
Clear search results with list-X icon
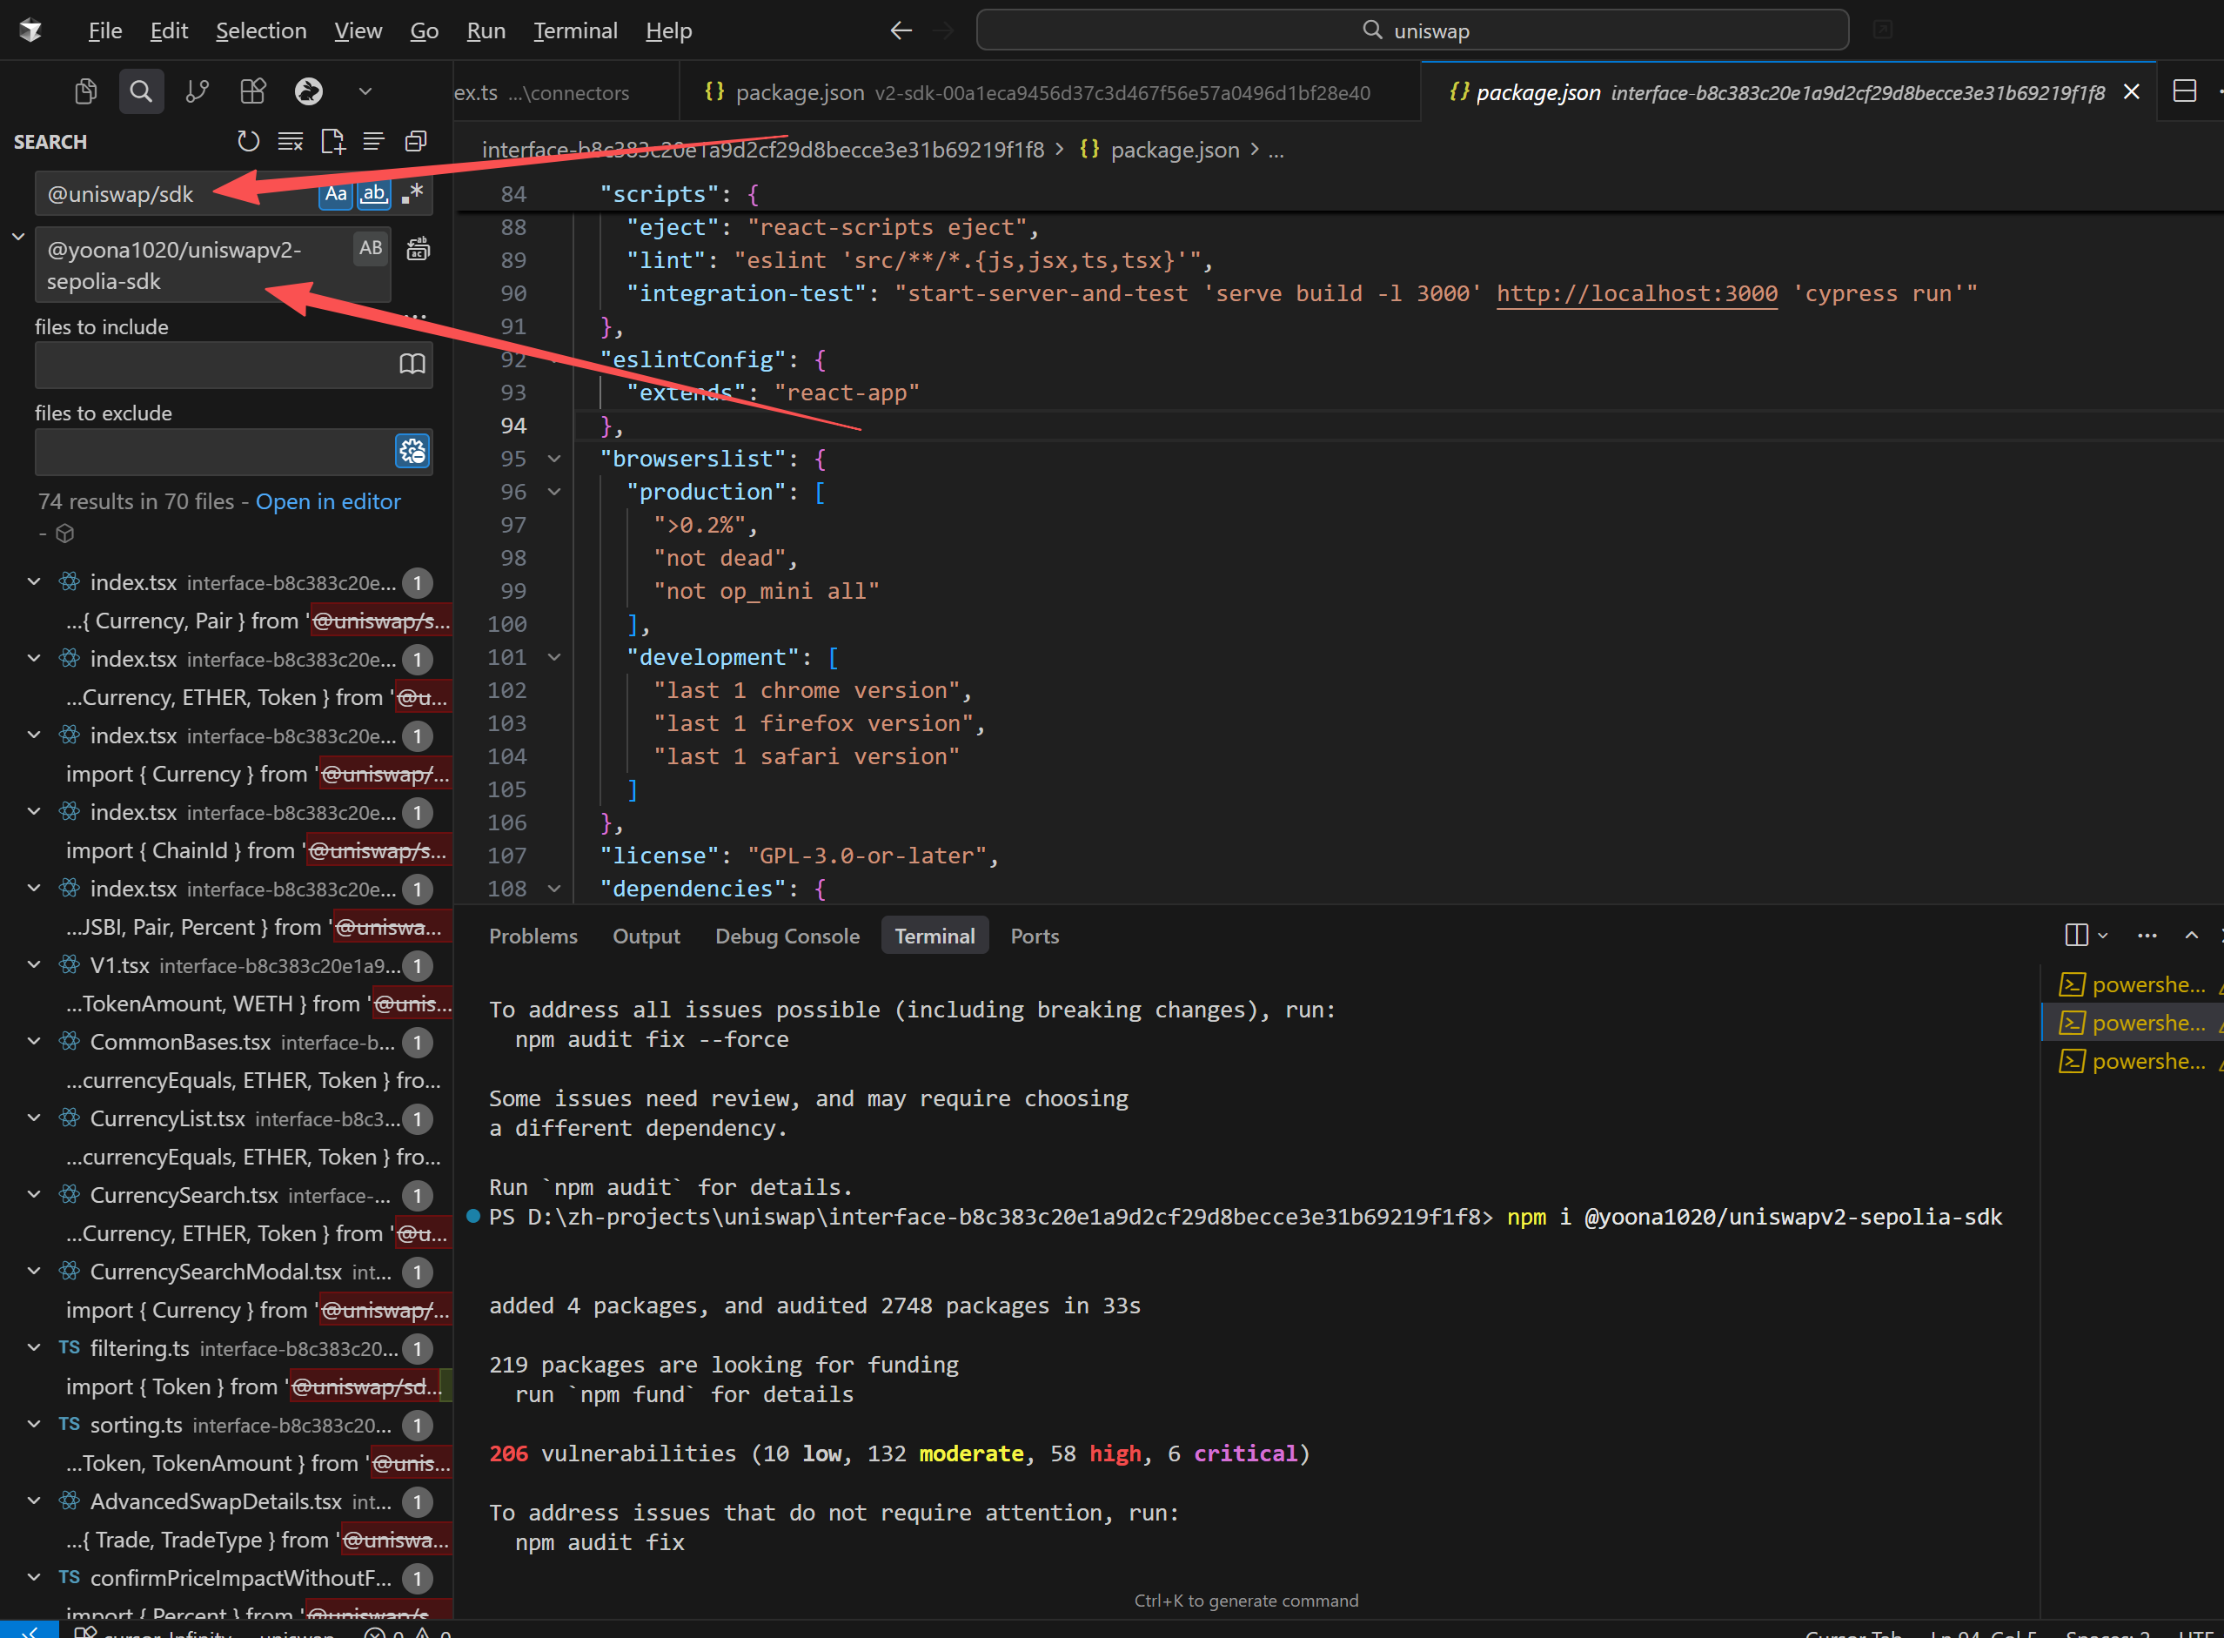tap(291, 142)
